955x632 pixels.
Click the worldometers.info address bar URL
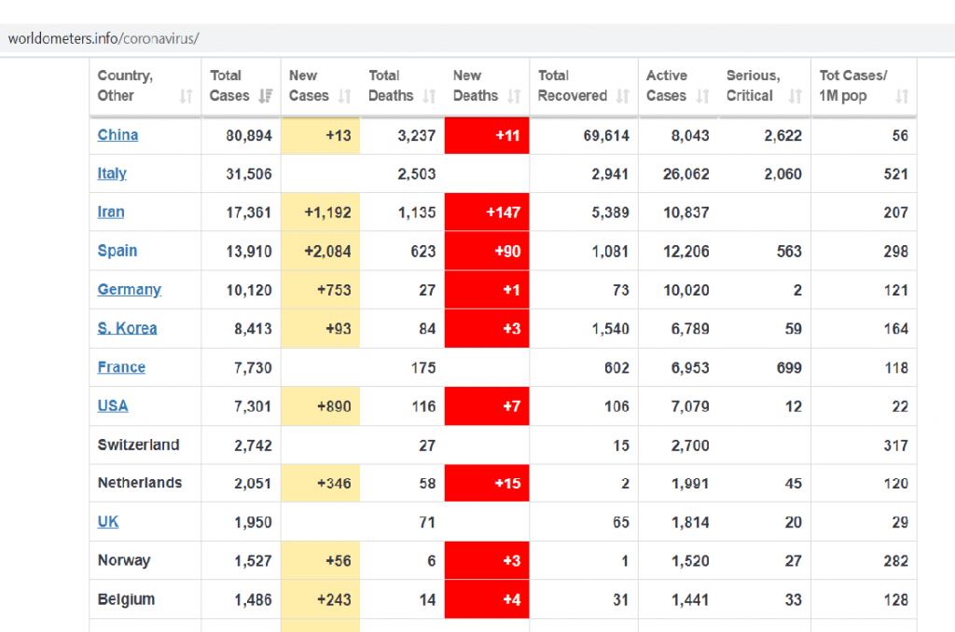pos(103,39)
